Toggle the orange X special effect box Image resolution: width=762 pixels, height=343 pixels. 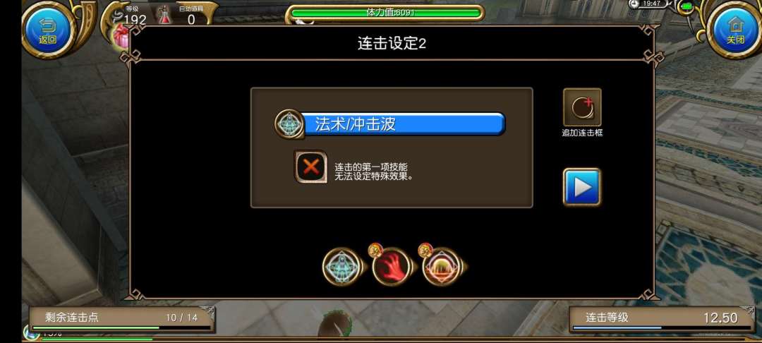(311, 167)
